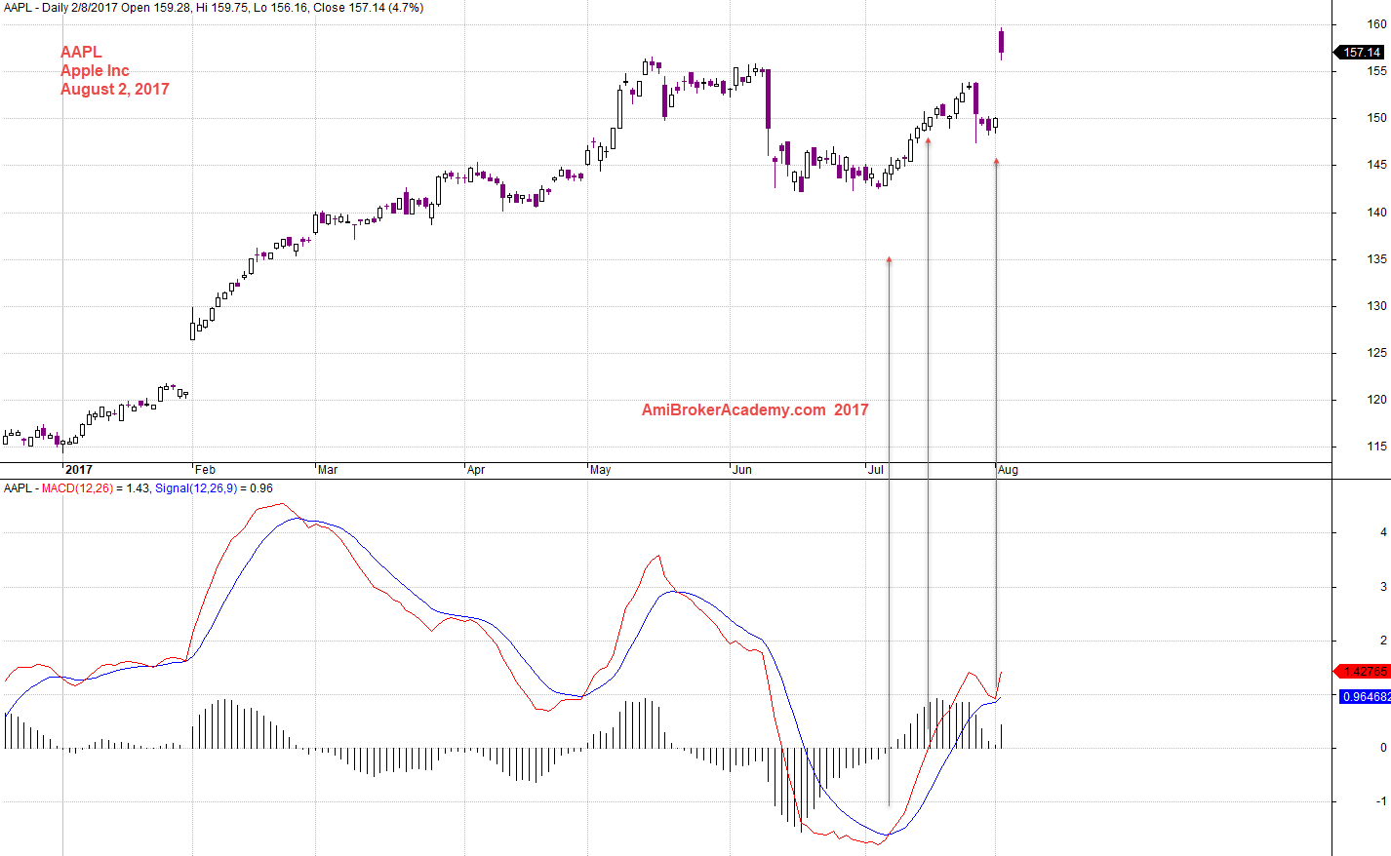Image resolution: width=1391 pixels, height=856 pixels.
Task: Click the 155 price axis label
Action: (x=1376, y=71)
